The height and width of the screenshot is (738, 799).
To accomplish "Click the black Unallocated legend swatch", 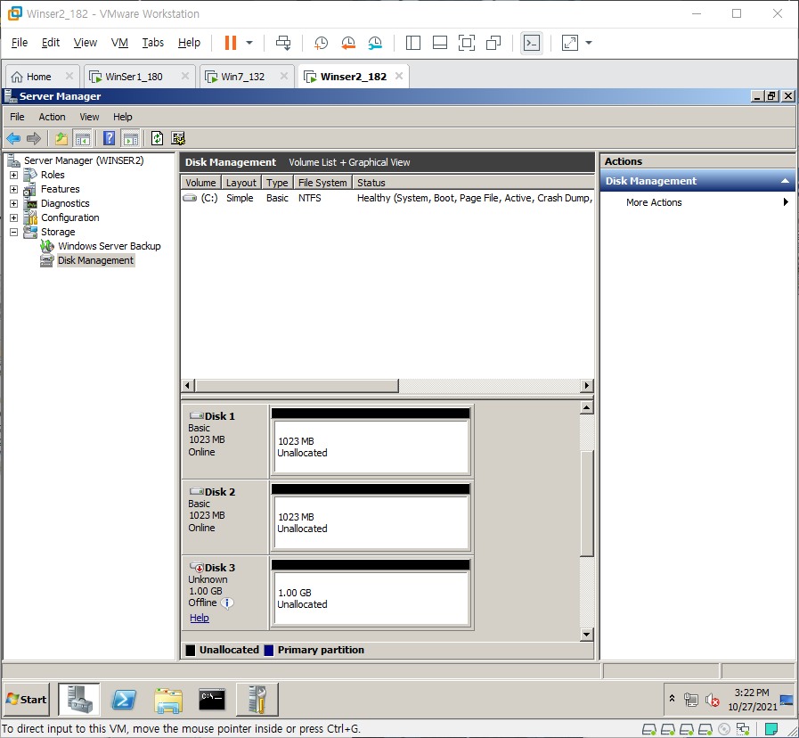I will pyautogui.click(x=191, y=651).
